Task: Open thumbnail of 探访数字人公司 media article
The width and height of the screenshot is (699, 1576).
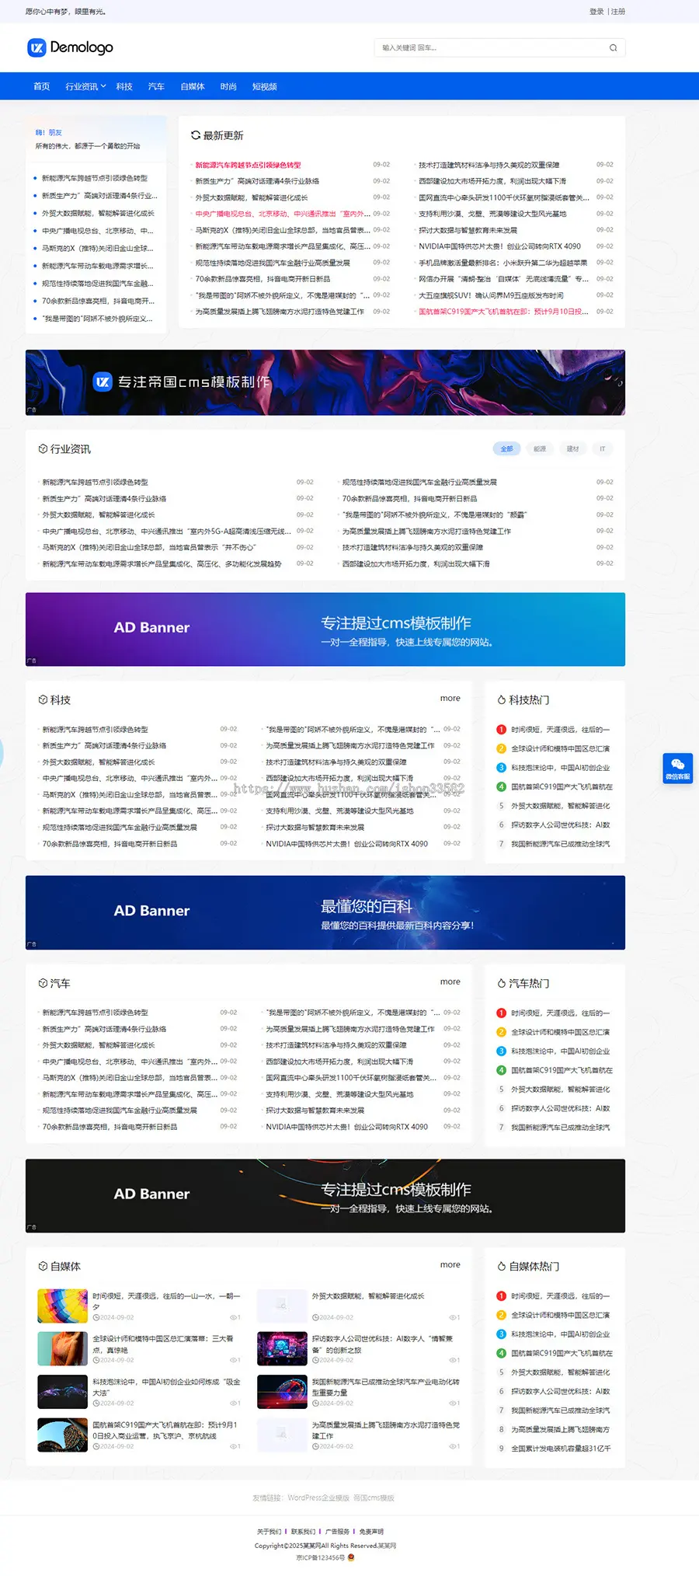Action: [x=282, y=1348]
